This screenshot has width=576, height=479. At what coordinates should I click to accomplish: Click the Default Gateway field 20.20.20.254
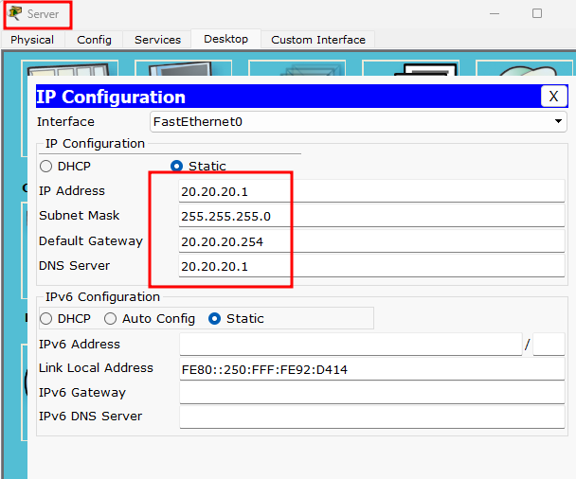click(x=371, y=241)
